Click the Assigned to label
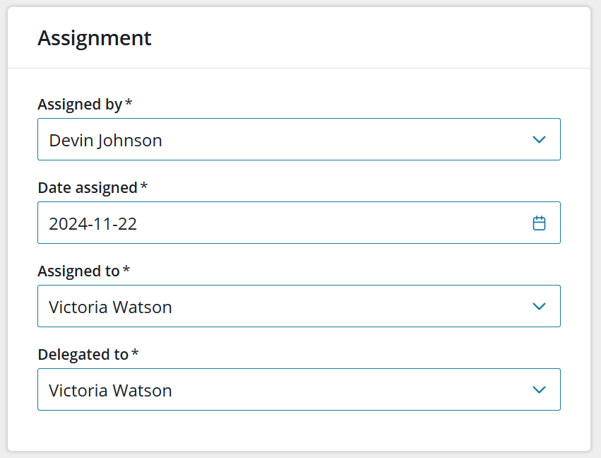This screenshot has height=458, width=601. coord(78,271)
